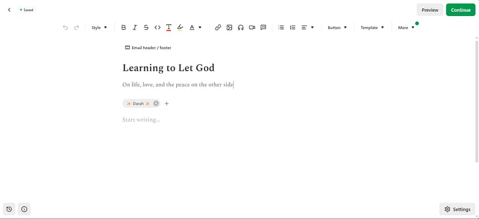
Task: Open the font color A dropdown
Action: (x=195, y=27)
